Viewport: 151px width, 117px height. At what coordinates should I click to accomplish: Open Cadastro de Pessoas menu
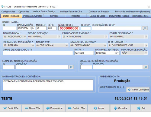[99, 11]
